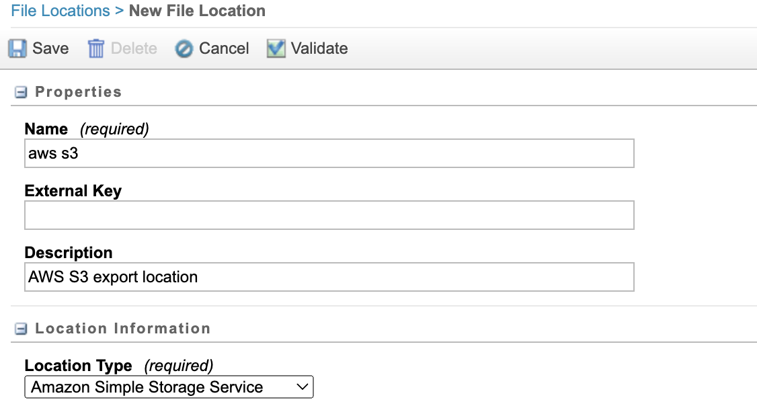The image size is (757, 406).
Task: Click the External Key field label
Action: click(x=73, y=191)
